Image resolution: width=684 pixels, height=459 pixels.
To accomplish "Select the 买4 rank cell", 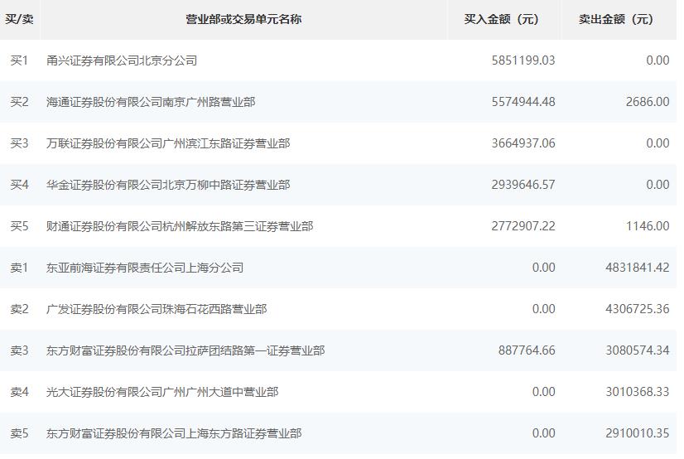I will [x=19, y=185].
